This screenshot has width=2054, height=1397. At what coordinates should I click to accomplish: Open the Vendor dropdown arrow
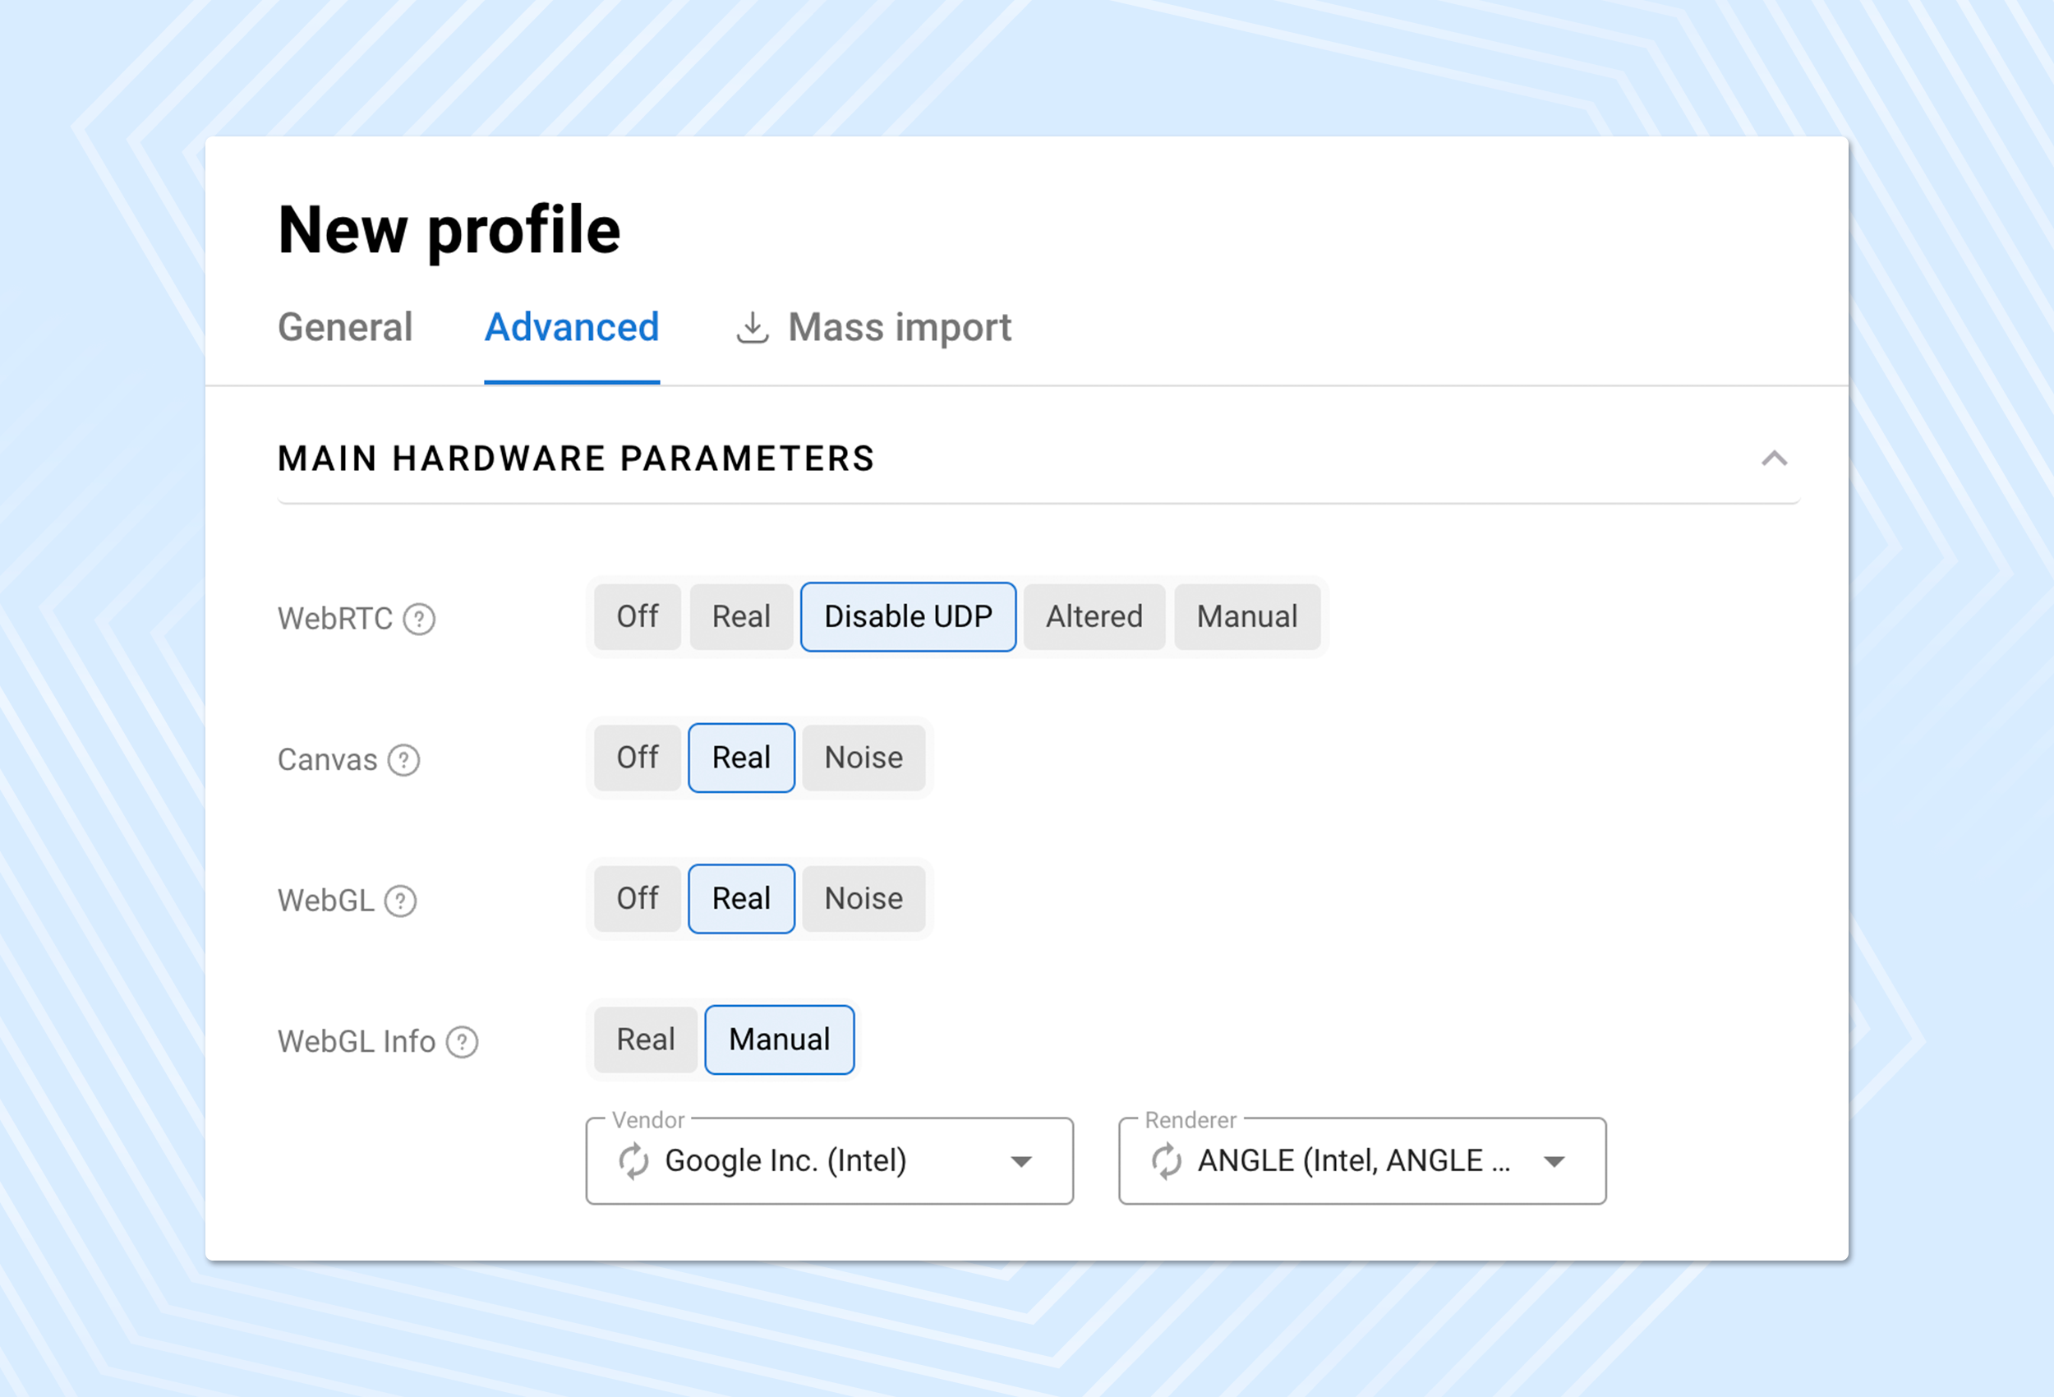[1020, 1162]
